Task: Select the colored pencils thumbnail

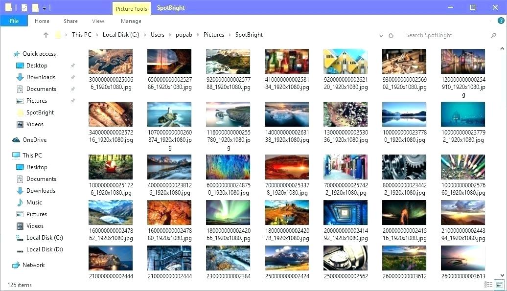Action: coord(462,167)
